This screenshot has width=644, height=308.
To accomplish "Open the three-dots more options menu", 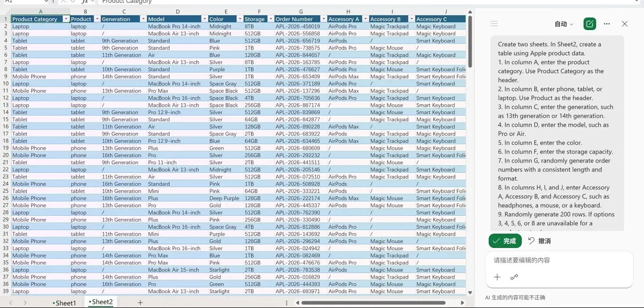I will pos(607,24).
